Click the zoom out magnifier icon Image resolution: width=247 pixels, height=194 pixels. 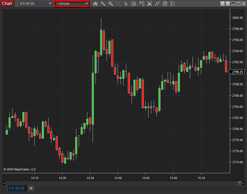118,4
